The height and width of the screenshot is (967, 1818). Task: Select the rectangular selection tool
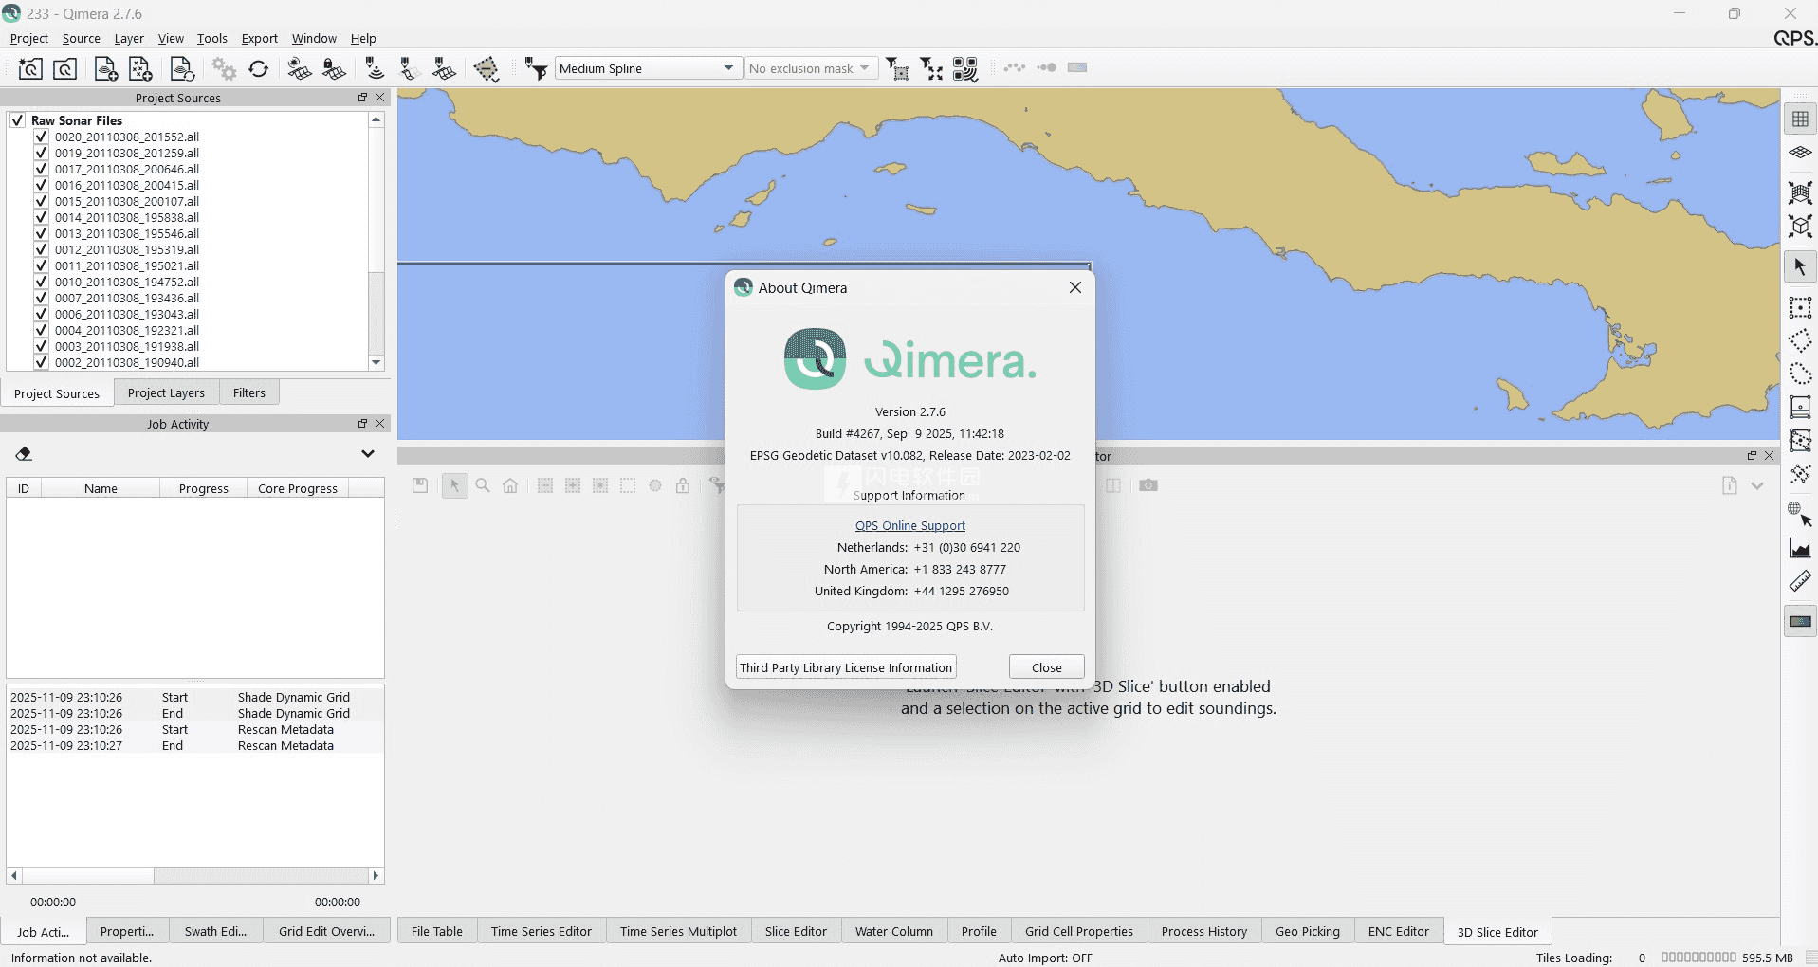(x=1799, y=307)
